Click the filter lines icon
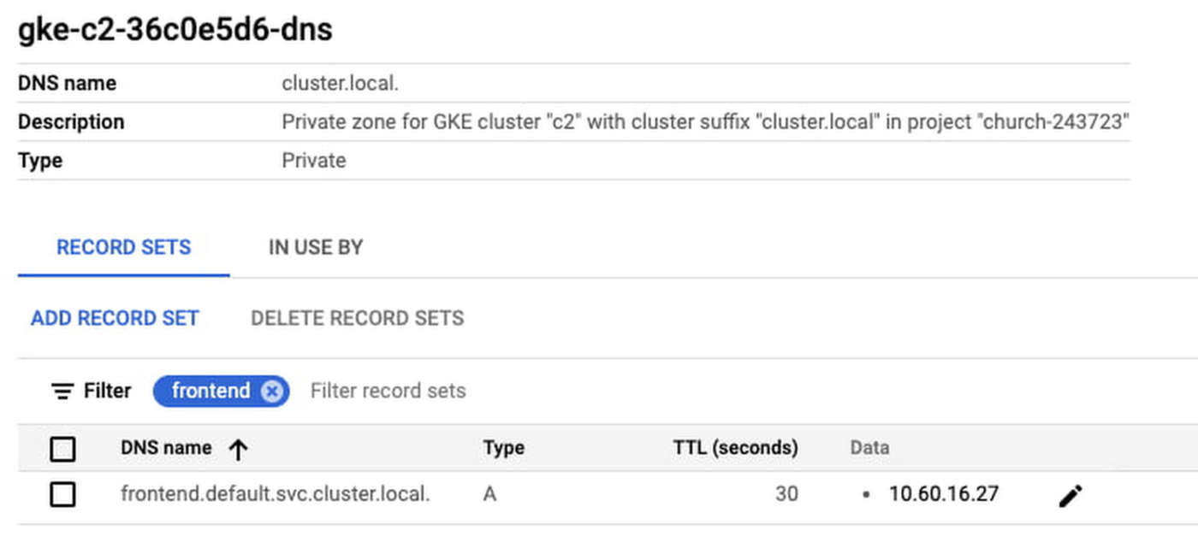 (x=62, y=392)
